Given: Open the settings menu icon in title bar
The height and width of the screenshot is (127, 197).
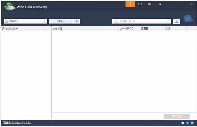Looking at the screenshot, I should tap(160, 4).
